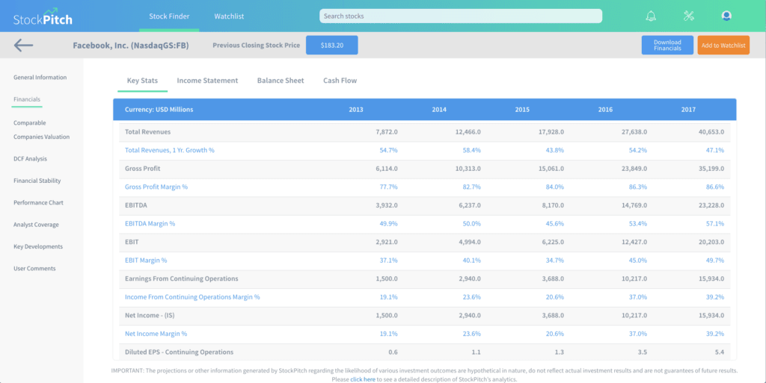Open the Watchlist tab in header
766x383 pixels.
tap(229, 16)
